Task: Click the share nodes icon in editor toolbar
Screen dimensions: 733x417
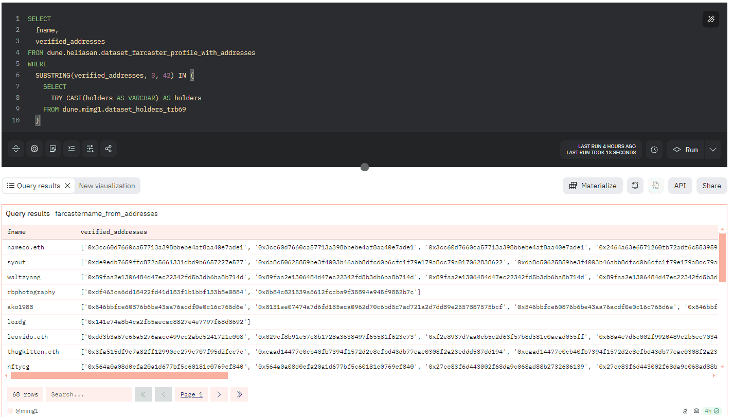Action: pos(109,149)
